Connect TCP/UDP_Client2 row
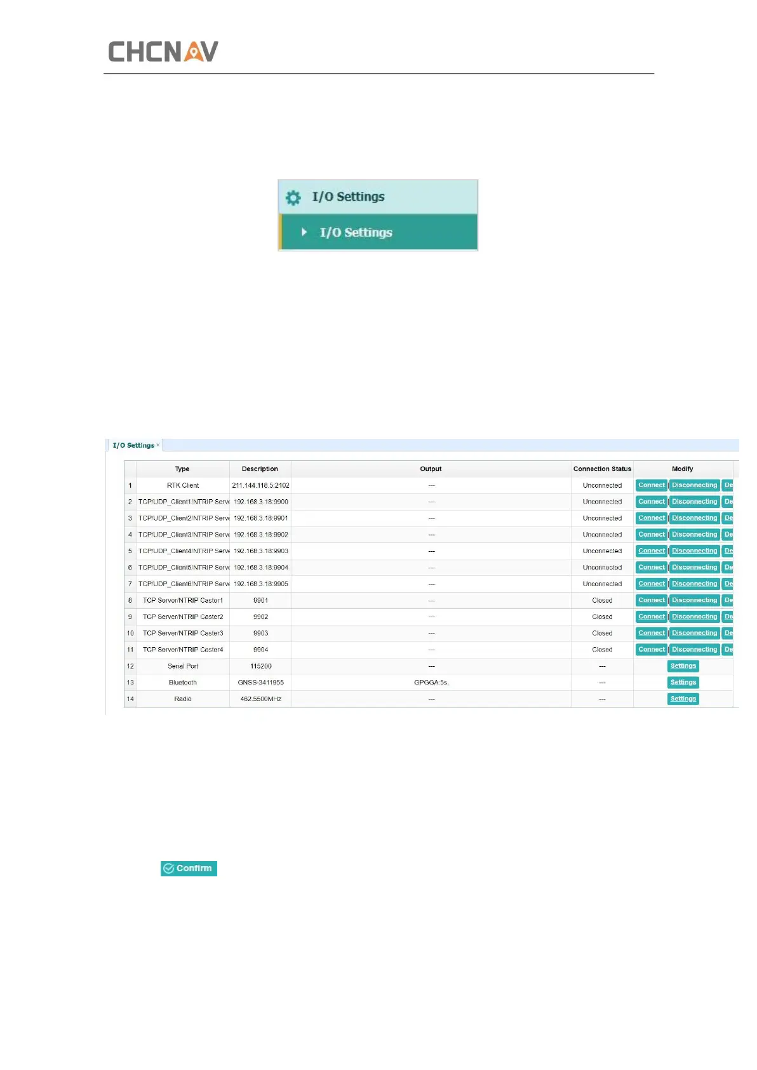The height and width of the screenshot is (1070, 757). pos(652,518)
